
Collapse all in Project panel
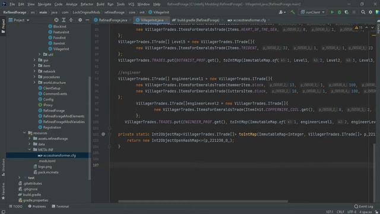pyautogui.click(x=71, y=20)
